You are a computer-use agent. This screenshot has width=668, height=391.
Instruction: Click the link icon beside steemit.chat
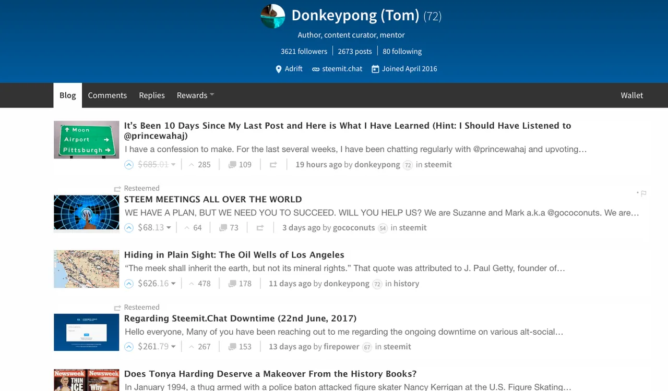[x=316, y=69]
